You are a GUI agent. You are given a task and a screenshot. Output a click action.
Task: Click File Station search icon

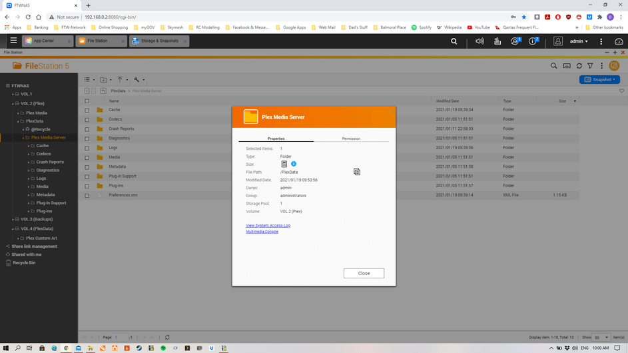[x=553, y=66]
